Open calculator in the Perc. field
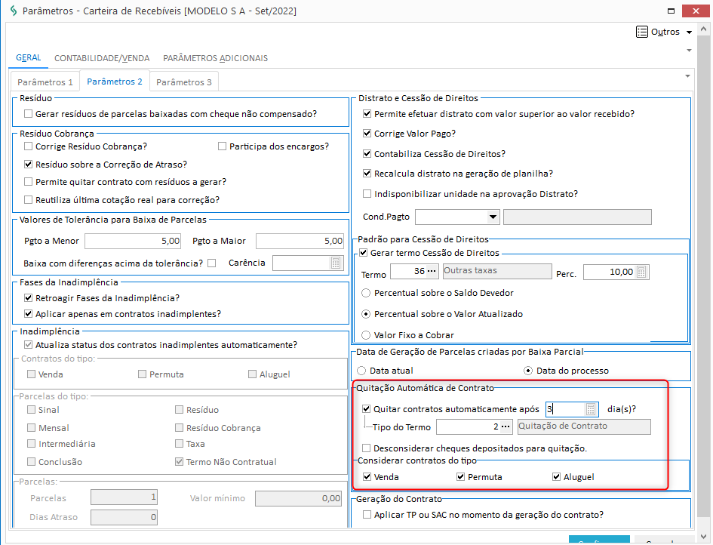The width and height of the screenshot is (713, 545). (x=641, y=272)
